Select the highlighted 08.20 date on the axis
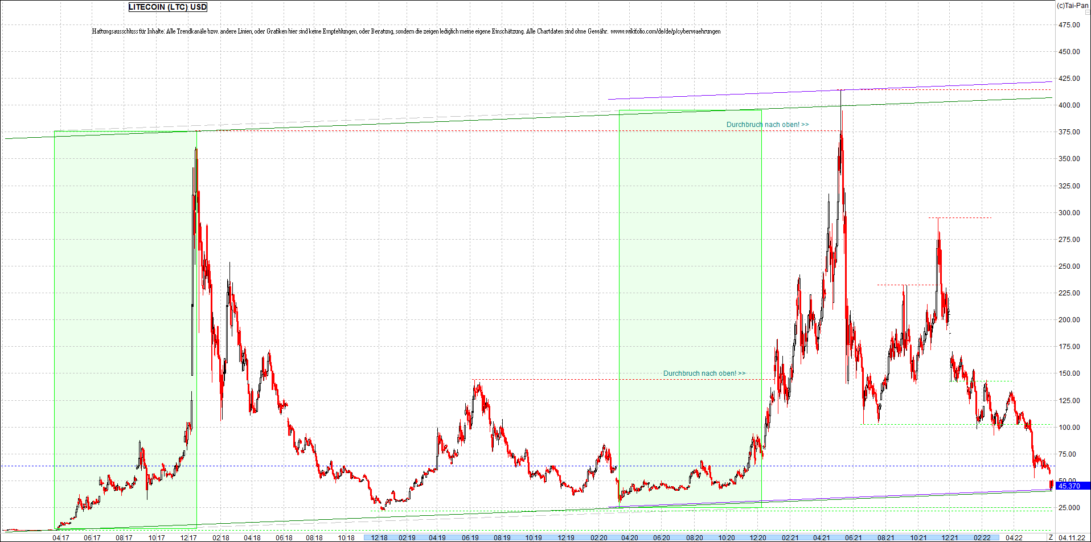The image size is (1091, 542). click(x=694, y=537)
